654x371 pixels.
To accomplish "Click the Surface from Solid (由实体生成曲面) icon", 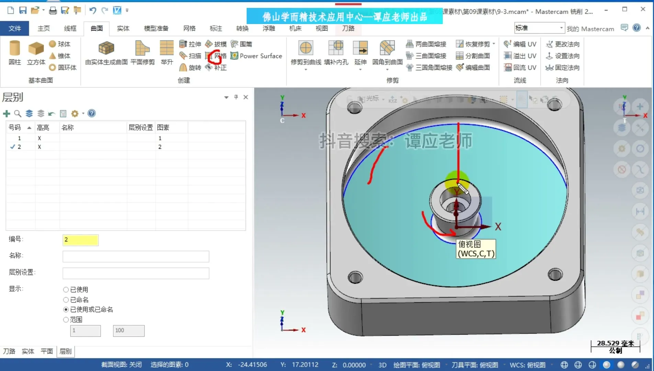I will pos(106,52).
